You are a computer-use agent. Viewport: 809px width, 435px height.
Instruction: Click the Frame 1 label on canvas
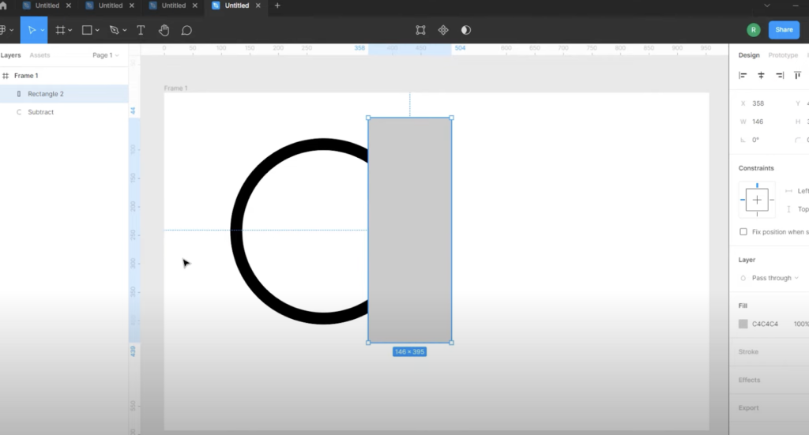pyautogui.click(x=176, y=88)
